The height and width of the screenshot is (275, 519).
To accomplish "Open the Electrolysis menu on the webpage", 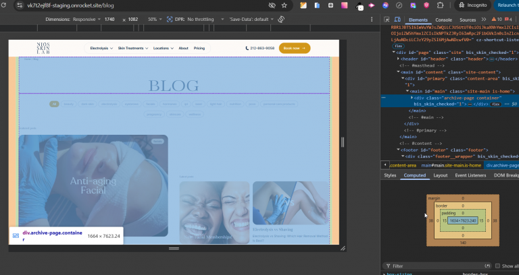I will point(101,49).
